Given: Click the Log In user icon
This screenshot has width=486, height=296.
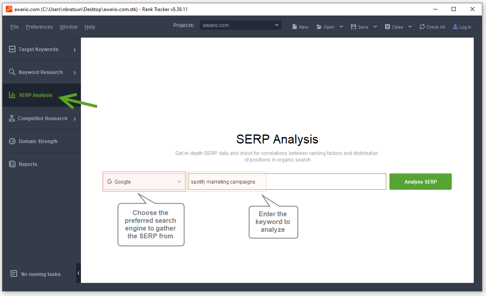Looking at the screenshot, I should (x=455, y=27).
